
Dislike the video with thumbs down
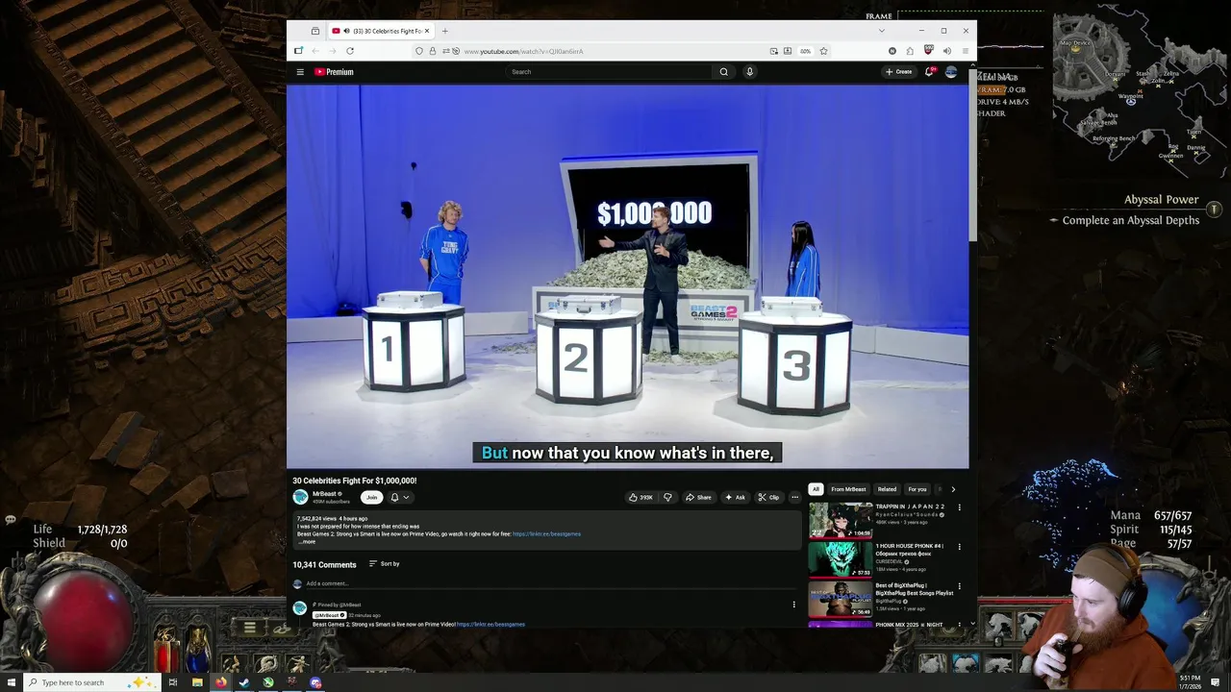pos(667,497)
